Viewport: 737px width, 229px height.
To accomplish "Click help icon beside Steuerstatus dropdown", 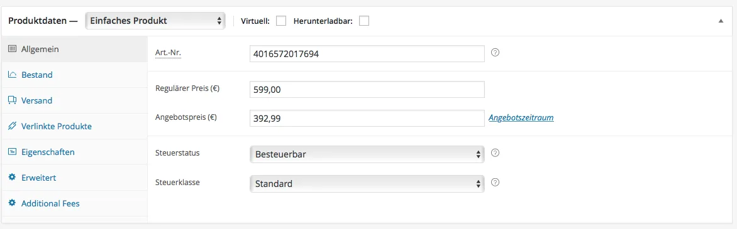I will point(494,153).
